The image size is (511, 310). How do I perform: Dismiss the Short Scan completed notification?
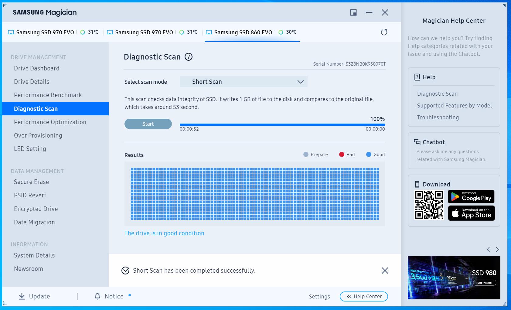[385, 270]
